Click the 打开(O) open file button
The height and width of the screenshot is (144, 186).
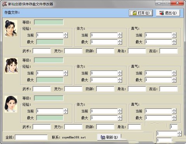click(x=141, y=13)
